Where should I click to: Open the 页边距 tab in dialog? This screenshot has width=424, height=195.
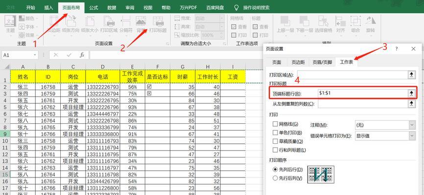pos(298,62)
